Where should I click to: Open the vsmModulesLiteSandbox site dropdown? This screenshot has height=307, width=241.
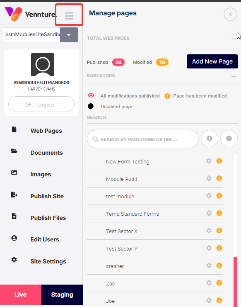point(69,35)
